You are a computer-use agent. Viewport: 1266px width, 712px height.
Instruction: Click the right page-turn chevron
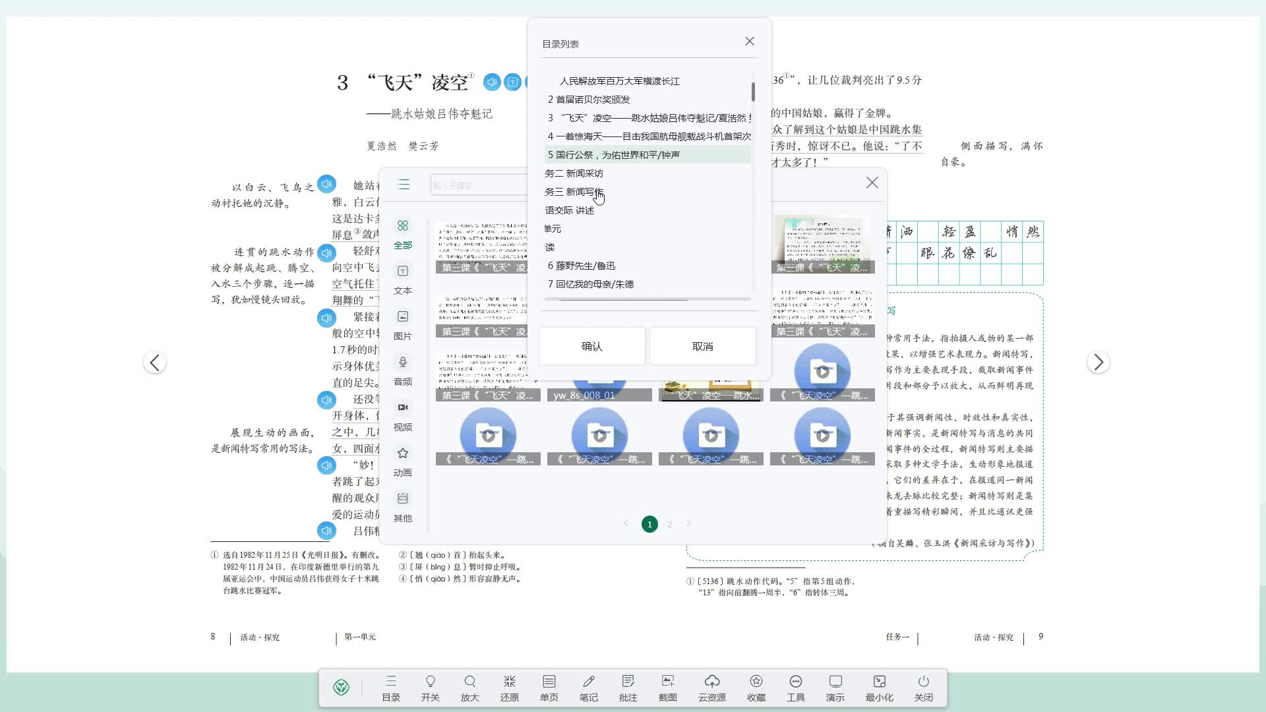1099,362
